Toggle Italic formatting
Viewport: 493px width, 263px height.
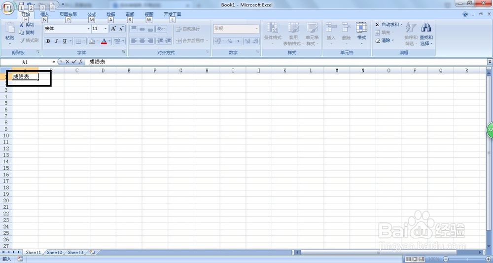pos(56,41)
